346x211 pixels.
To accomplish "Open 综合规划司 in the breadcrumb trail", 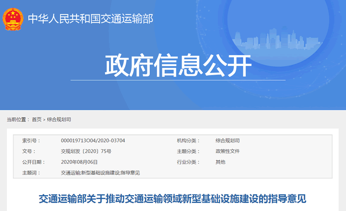I will (x=59, y=119).
